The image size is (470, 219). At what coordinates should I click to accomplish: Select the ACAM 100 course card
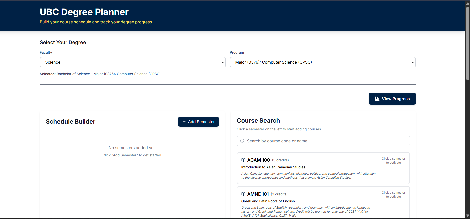point(323,168)
